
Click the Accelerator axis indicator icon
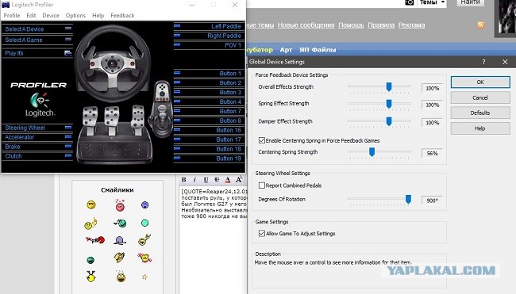68,136
